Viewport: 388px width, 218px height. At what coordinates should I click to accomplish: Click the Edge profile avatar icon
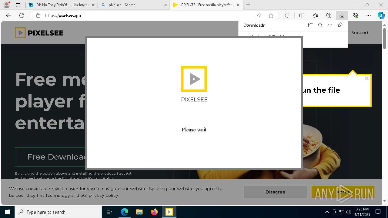[7, 5]
